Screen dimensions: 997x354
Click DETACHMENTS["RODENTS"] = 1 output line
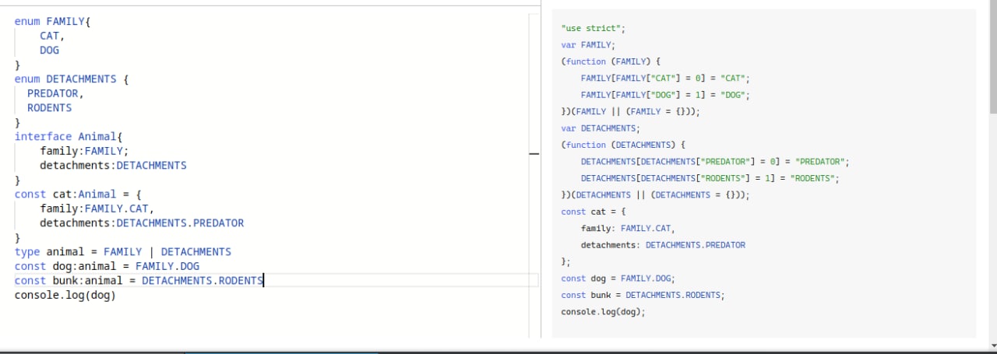tap(710, 178)
